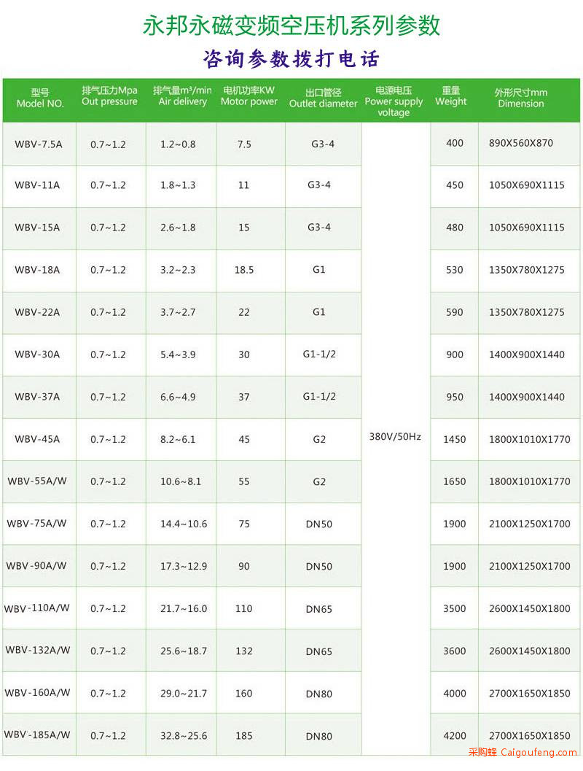Click air delivery value 14.4~10.6

184,524
